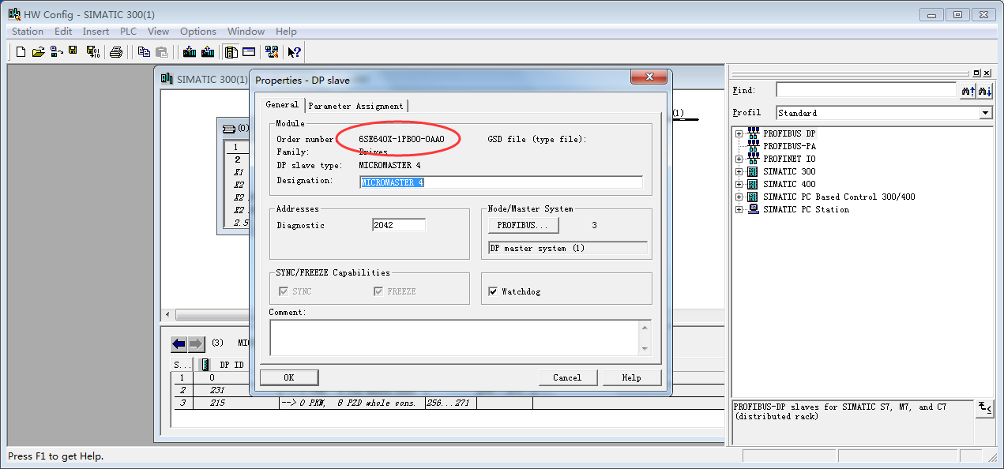Click the SIMATIC PC Station icon

coord(753,209)
